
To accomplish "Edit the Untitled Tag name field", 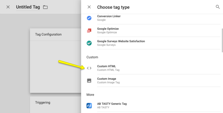I will point(28,7).
